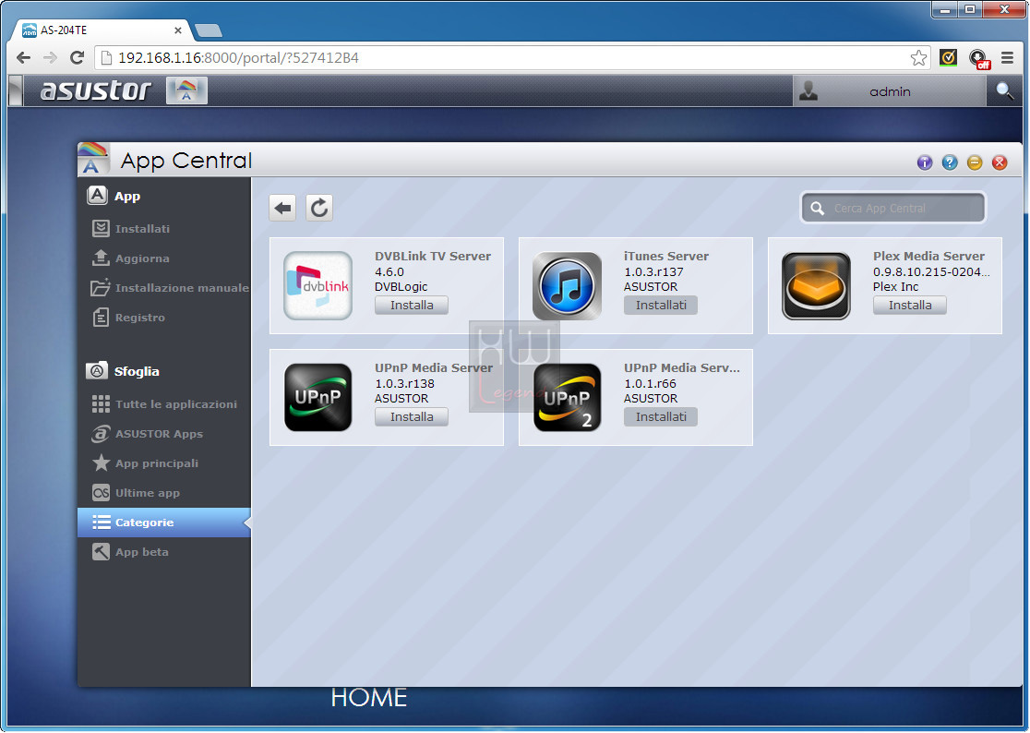Click the App Central window title

click(x=186, y=161)
